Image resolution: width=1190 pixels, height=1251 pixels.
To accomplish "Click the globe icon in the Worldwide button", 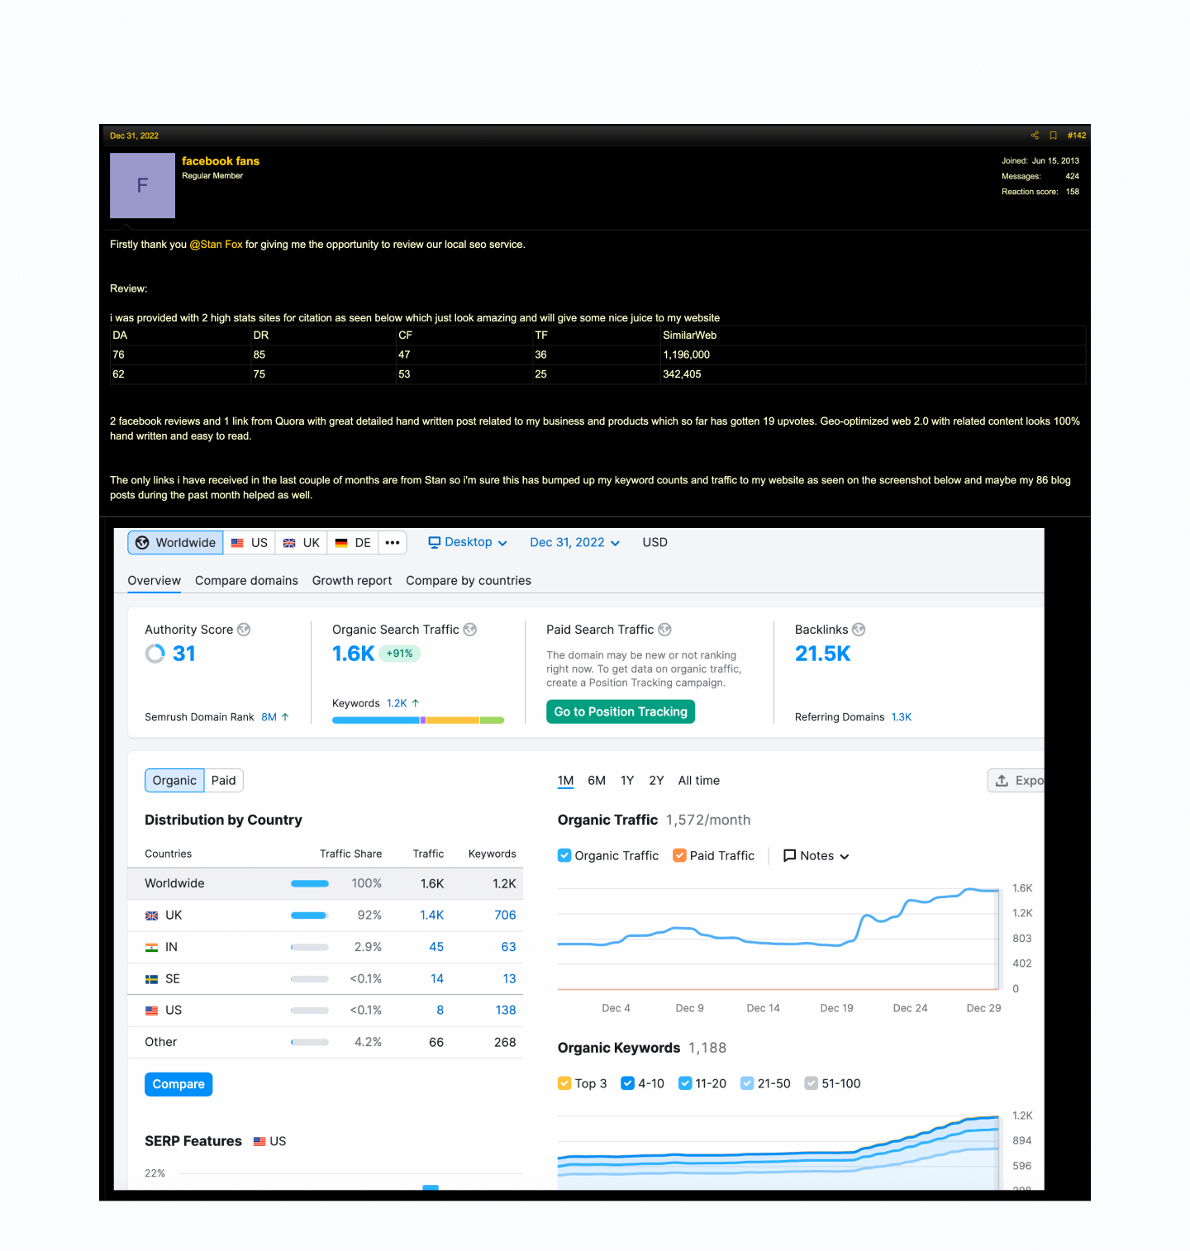I will click(142, 543).
